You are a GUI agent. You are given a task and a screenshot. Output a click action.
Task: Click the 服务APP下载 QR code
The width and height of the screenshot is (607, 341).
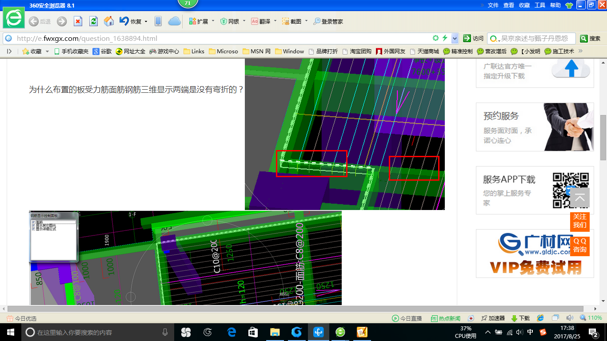point(571,190)
